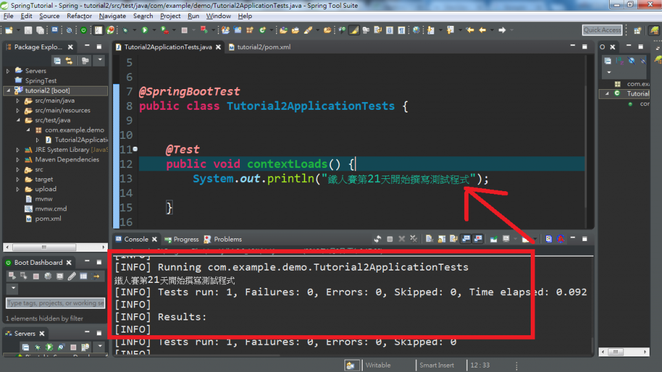Expand the JRE System Library node
The height and width of the screenshot is (372, 662).
[x=17, y=150]
